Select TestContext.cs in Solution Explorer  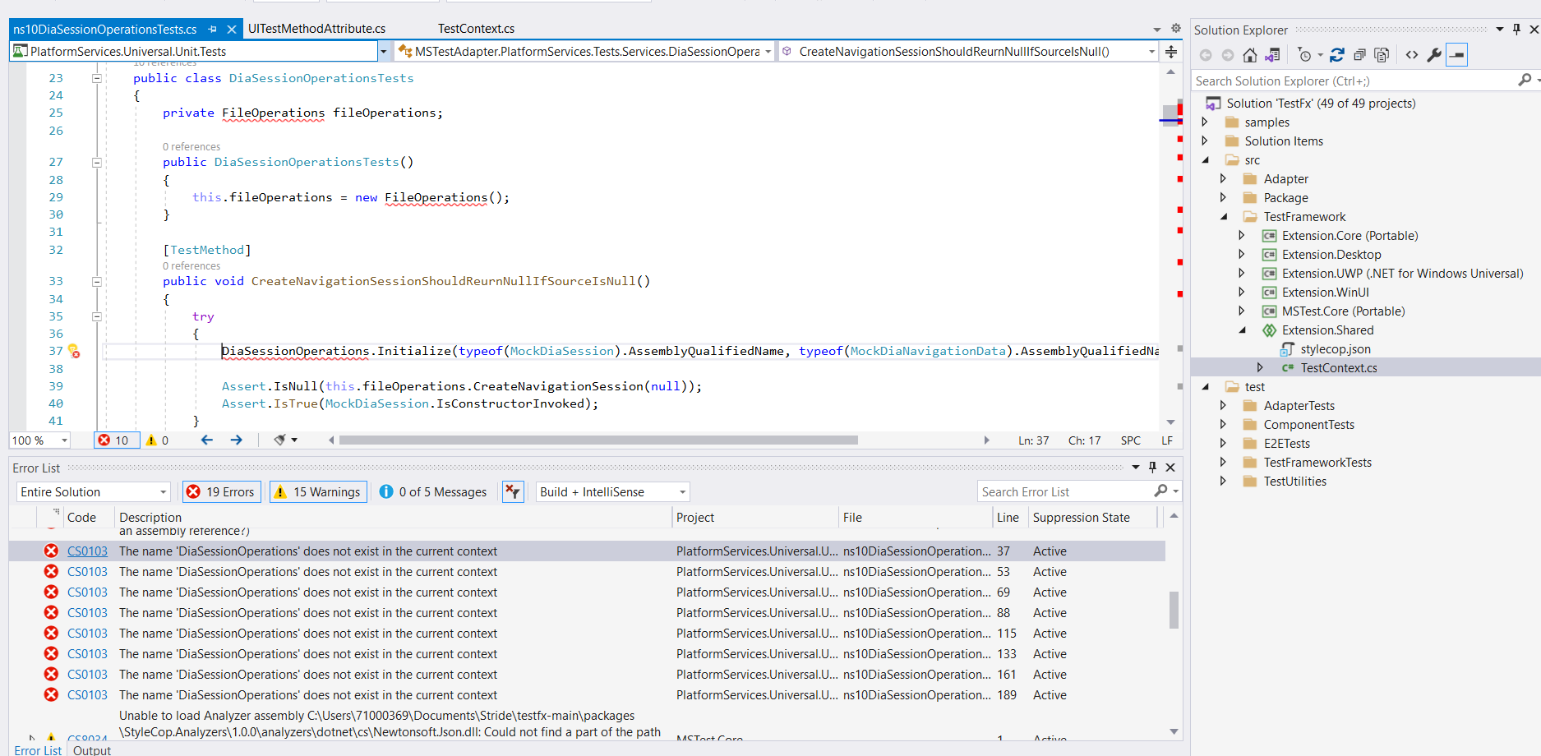(x=1339, y=368)
